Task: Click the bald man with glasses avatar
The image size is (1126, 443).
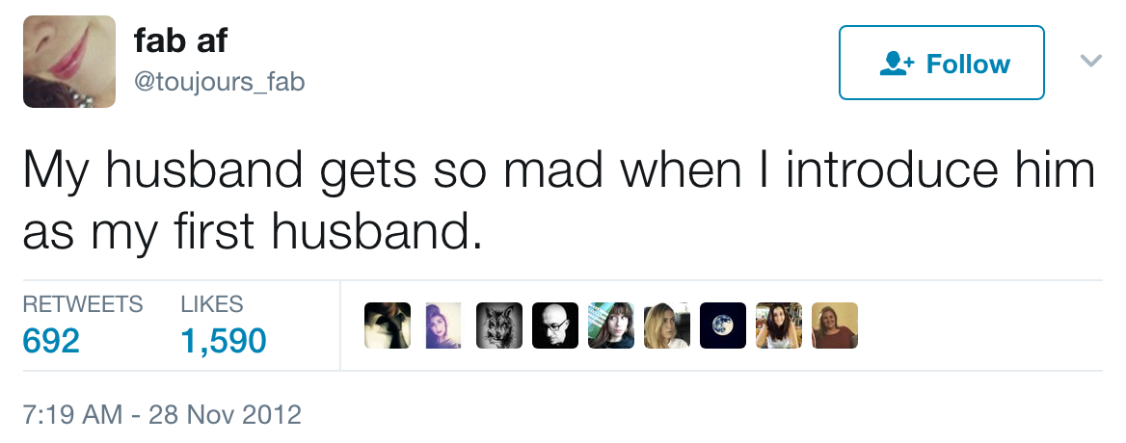Action: click(555, 326)
